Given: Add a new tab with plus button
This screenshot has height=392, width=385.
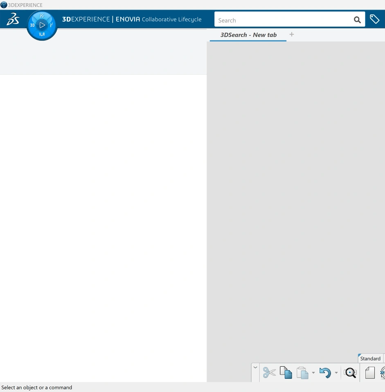Looking at the screenshot, I should coord(292,34).
